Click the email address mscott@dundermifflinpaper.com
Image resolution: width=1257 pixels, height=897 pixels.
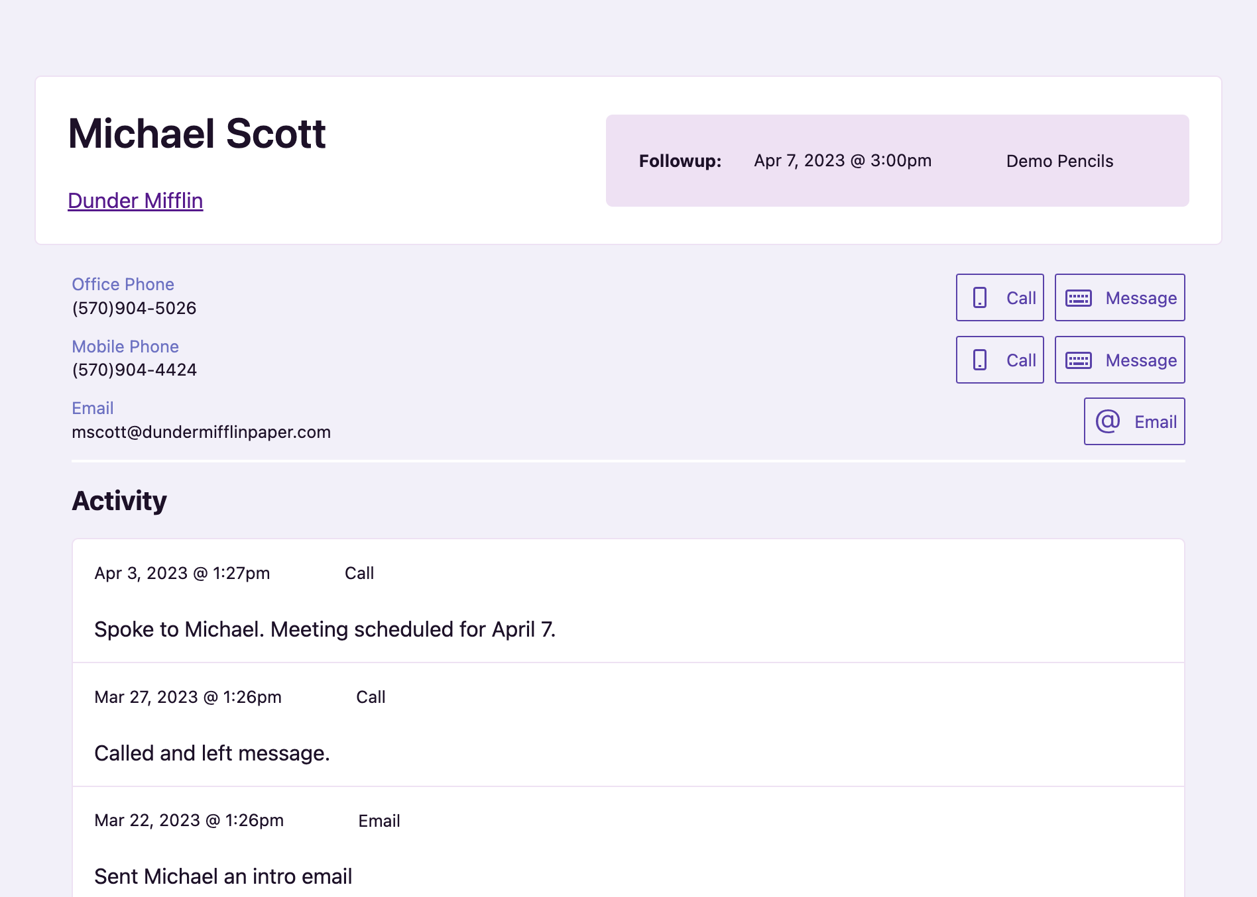(x=201, y=432)
